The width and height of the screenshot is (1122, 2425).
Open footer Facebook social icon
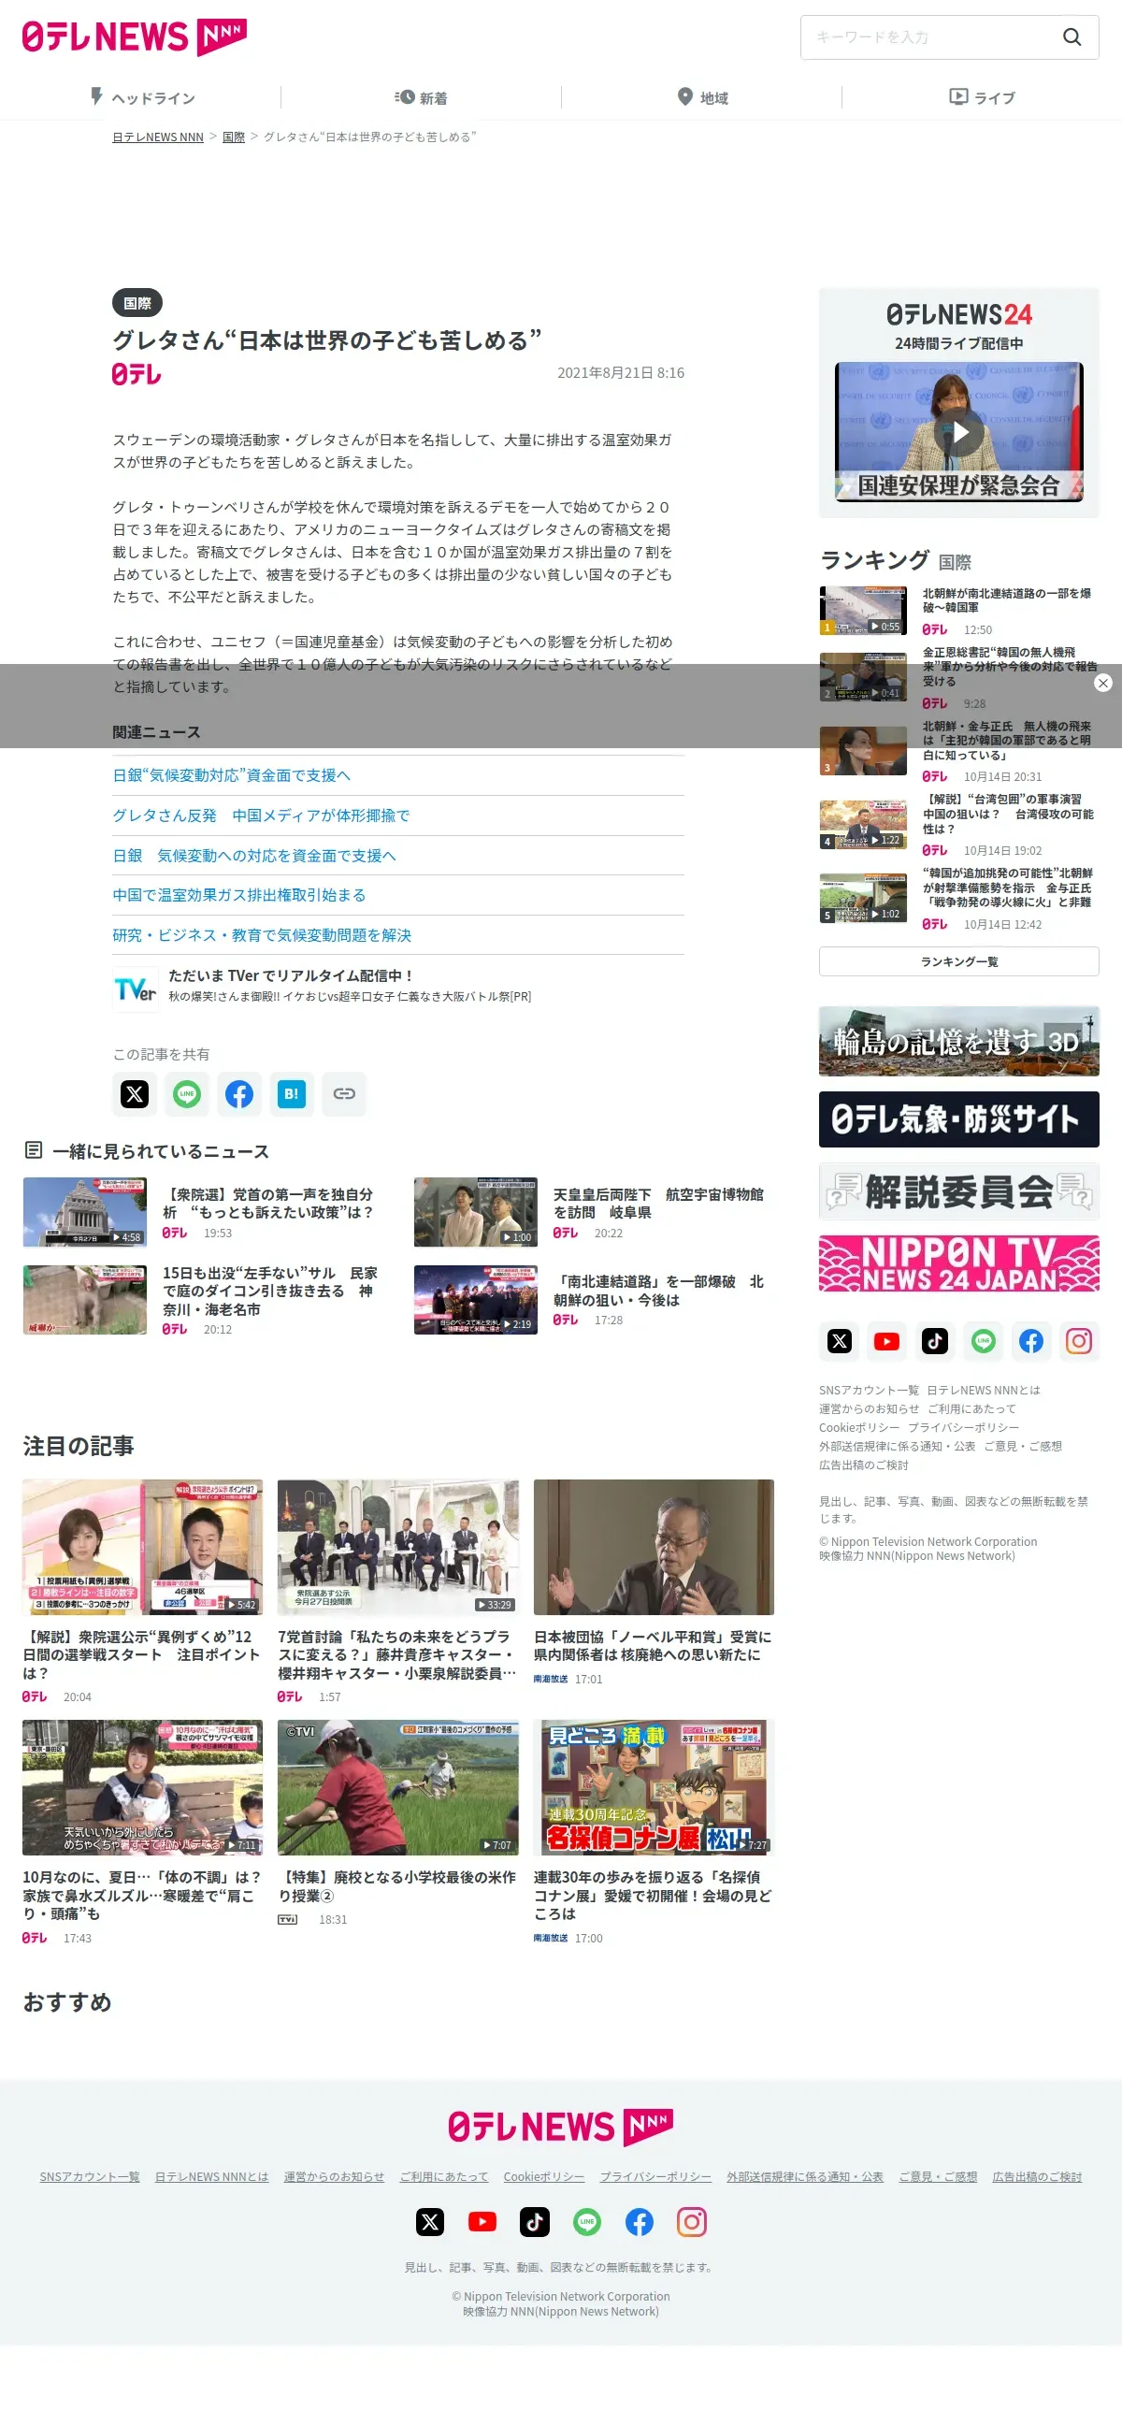click(x=640, y=2222)
